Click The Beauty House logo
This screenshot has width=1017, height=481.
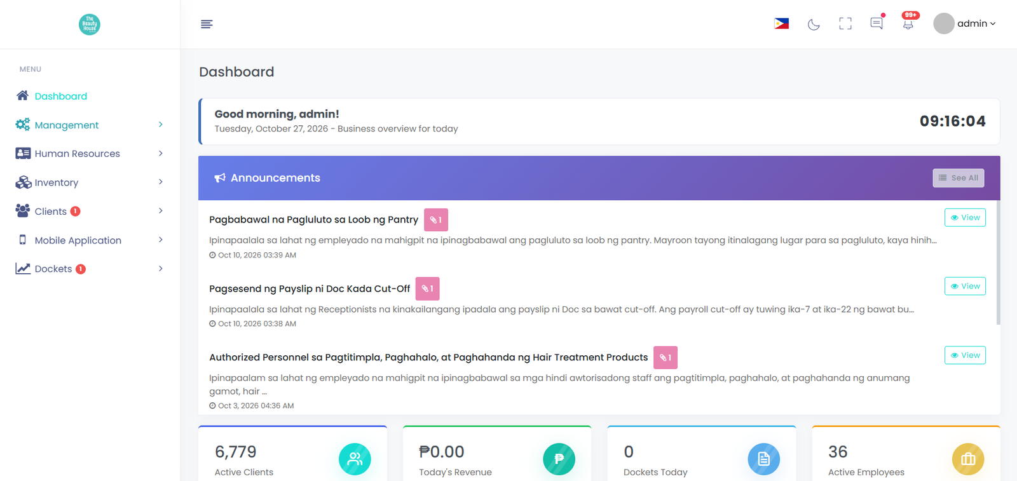(x=90, y=24)
